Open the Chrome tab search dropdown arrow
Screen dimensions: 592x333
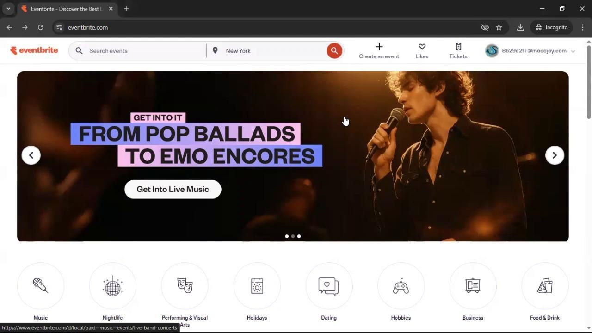(x=8, y=9)
